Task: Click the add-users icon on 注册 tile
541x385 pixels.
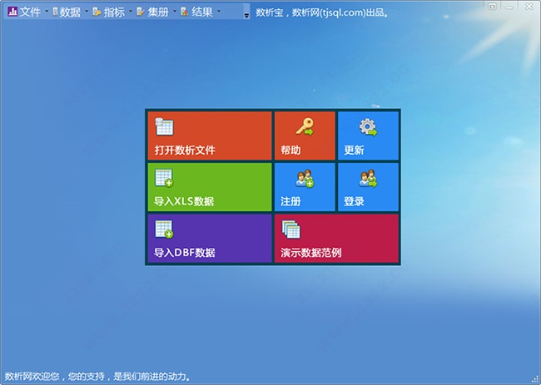Action: click(305, 178)
